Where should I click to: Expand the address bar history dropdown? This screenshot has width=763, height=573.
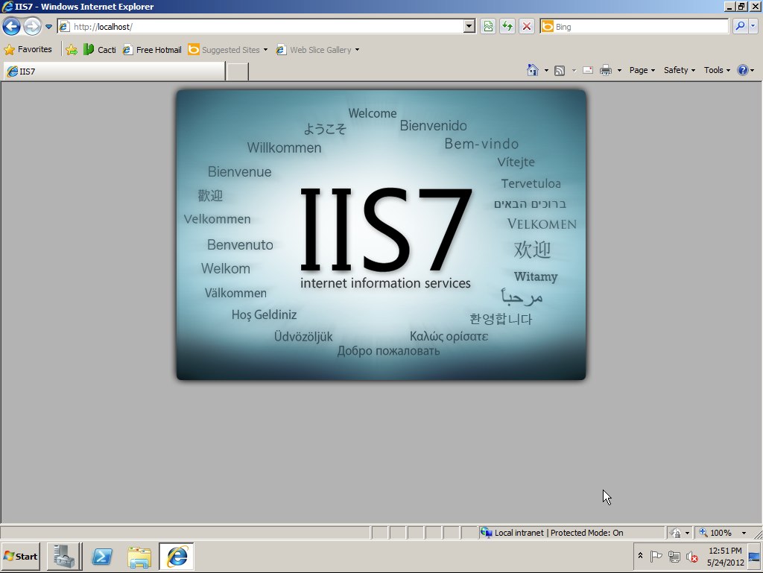coord(469,26)
